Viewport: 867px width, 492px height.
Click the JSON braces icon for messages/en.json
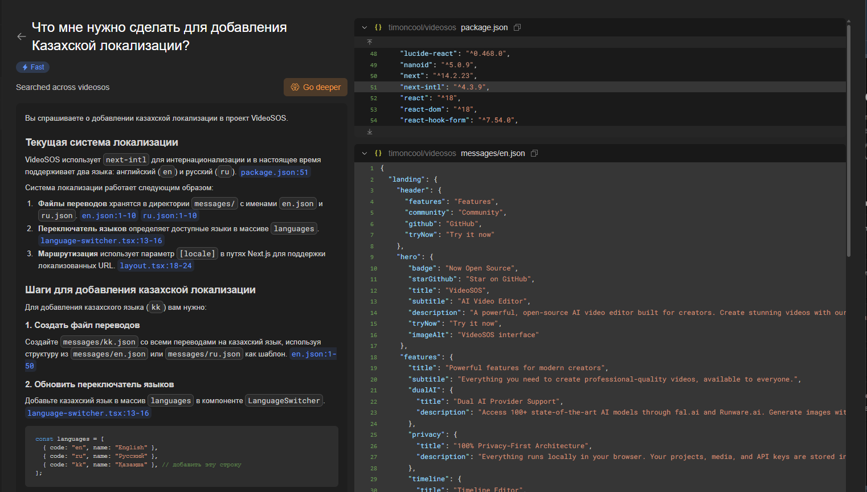click(378, 153)
